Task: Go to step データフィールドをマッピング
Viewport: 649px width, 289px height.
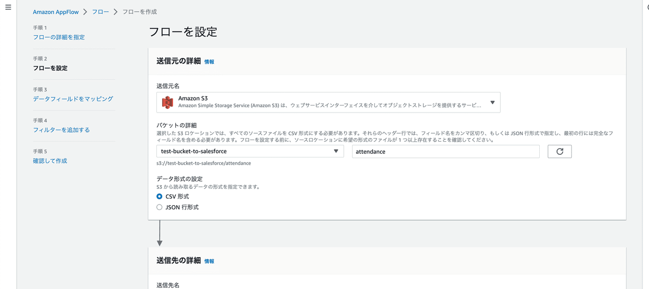Action: click(73, 99)
